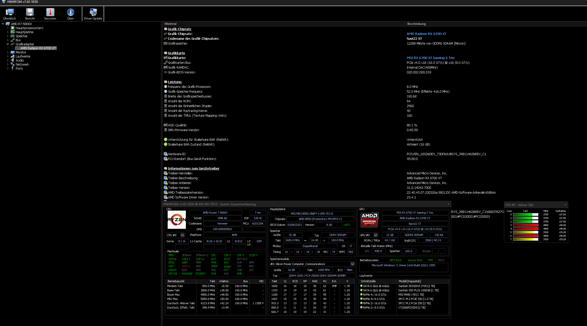Click the Merkmal column header
Screen dimensions: 587x326
[x=284, y=24]
